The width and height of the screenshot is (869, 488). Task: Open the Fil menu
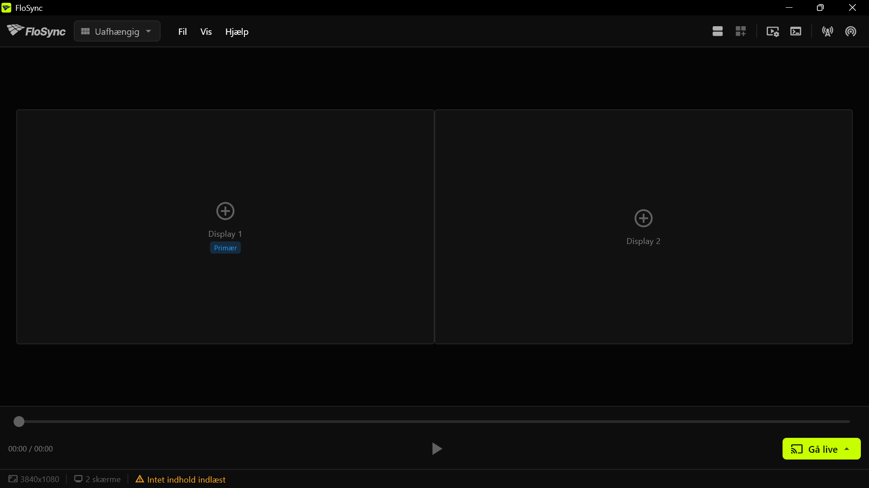click(182, 32)
